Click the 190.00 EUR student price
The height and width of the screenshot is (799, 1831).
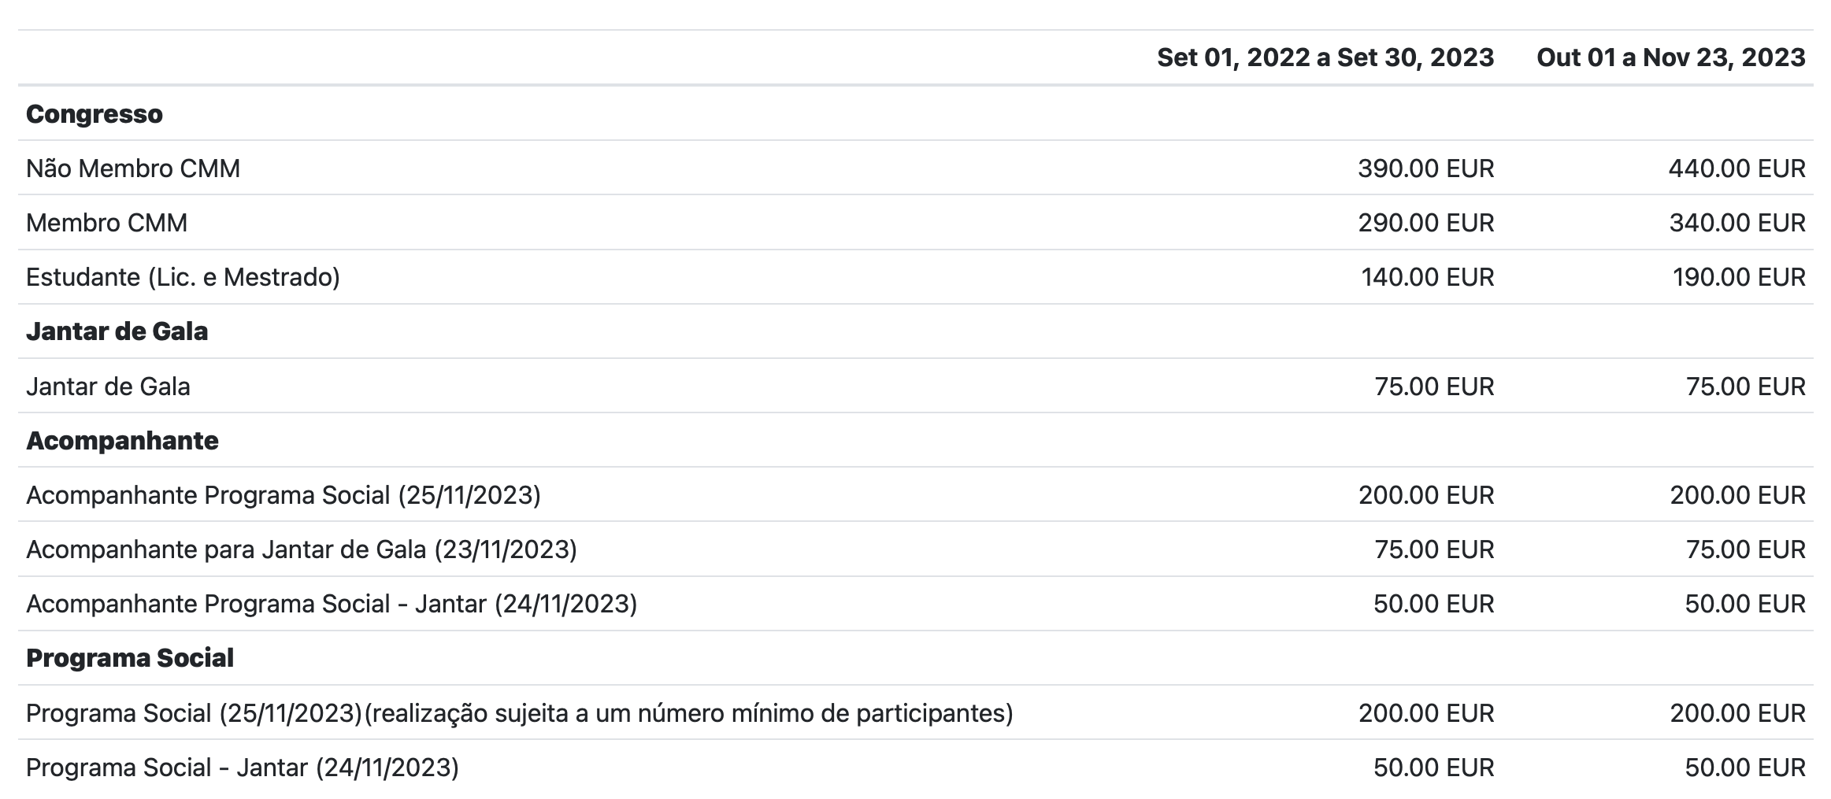pyautogui.click(x=1739, y=277)
